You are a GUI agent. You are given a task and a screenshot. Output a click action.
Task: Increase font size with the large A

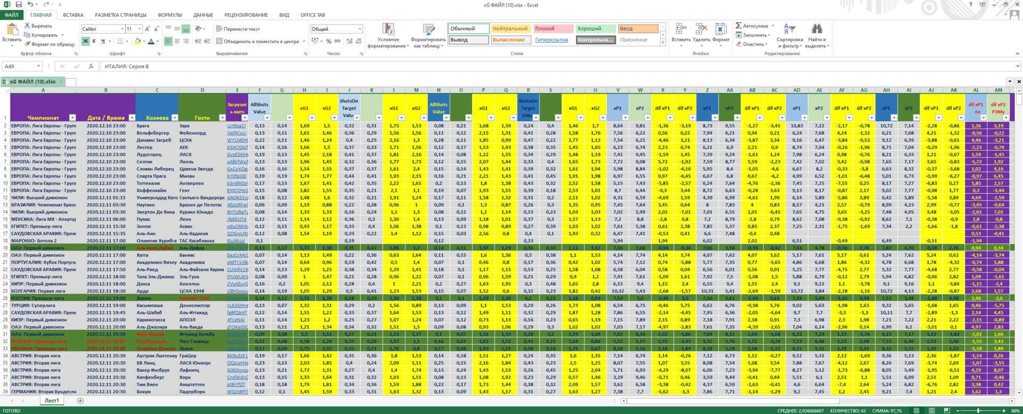point(148,29)
